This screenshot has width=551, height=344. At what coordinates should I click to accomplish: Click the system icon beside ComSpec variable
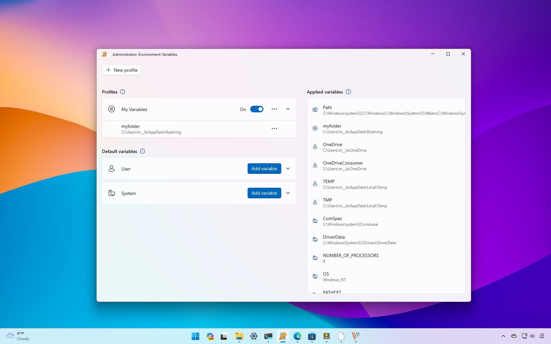[x=315, y=221]
